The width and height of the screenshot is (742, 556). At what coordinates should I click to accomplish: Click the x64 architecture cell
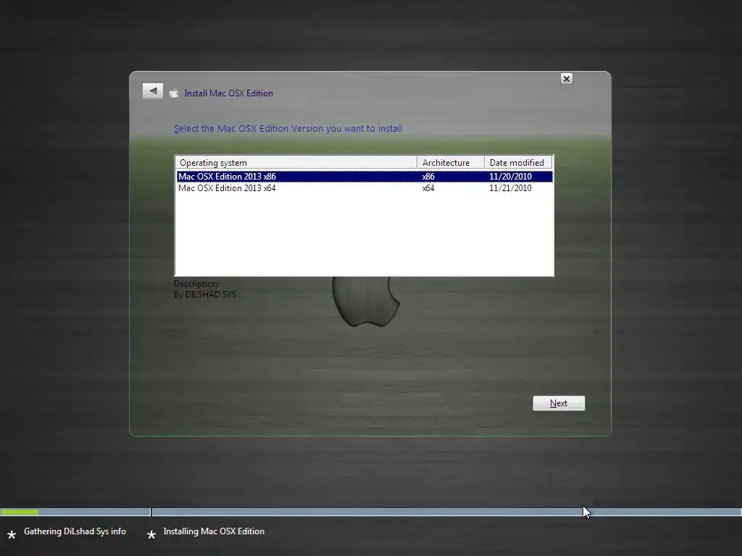click(x=428, y=188)
